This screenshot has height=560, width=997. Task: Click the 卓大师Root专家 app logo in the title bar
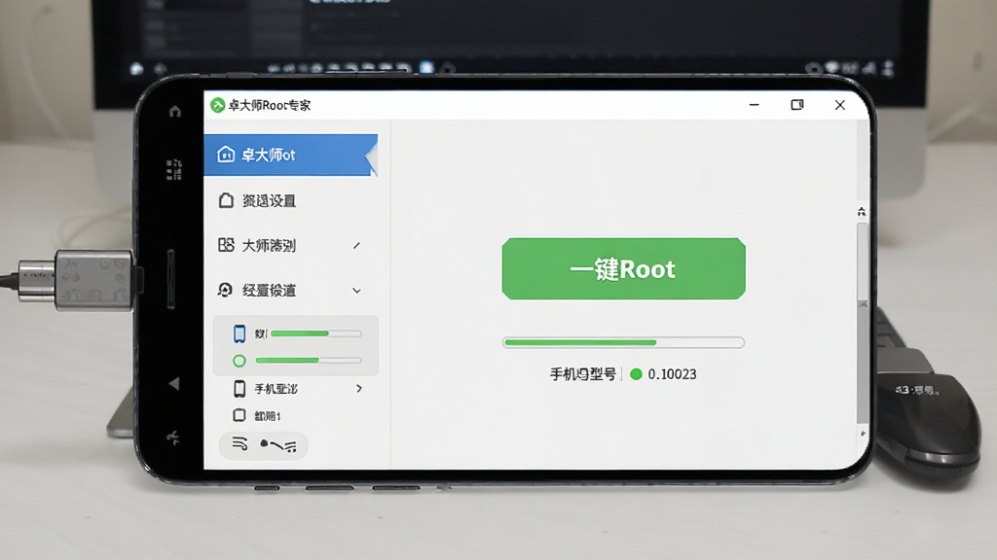[217, 105]
